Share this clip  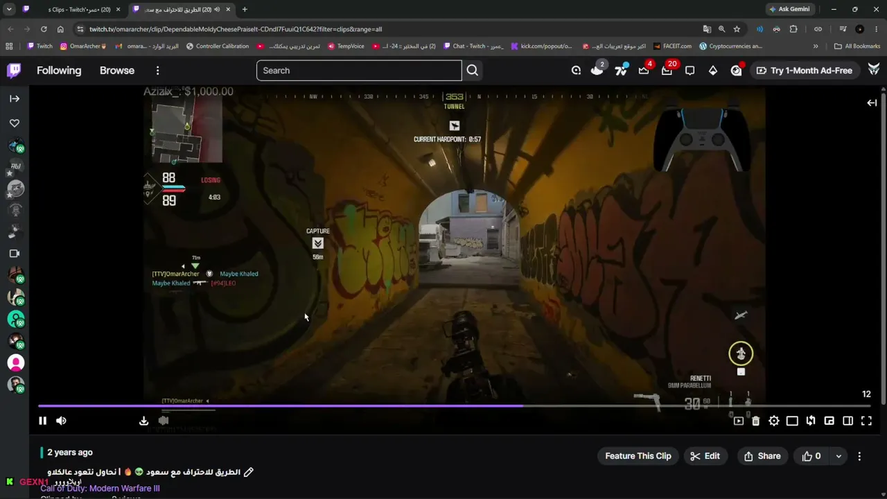click(762, 456)
